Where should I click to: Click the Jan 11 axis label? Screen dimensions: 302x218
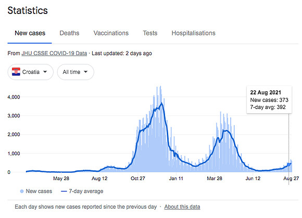pos(176,179)
